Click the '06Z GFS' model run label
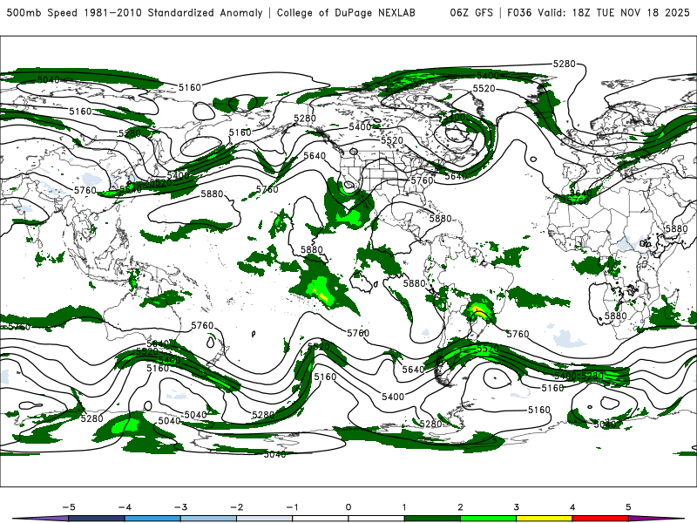The height and width of the screenshot is (523, 697). (x=471, y=13)
